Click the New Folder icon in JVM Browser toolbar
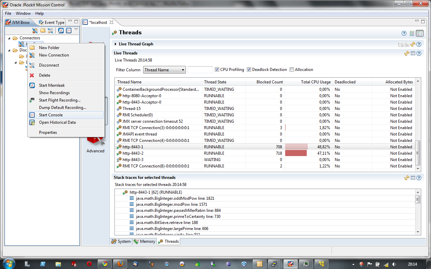The height and width of the screenshot is (269, 431). (43, 31)
